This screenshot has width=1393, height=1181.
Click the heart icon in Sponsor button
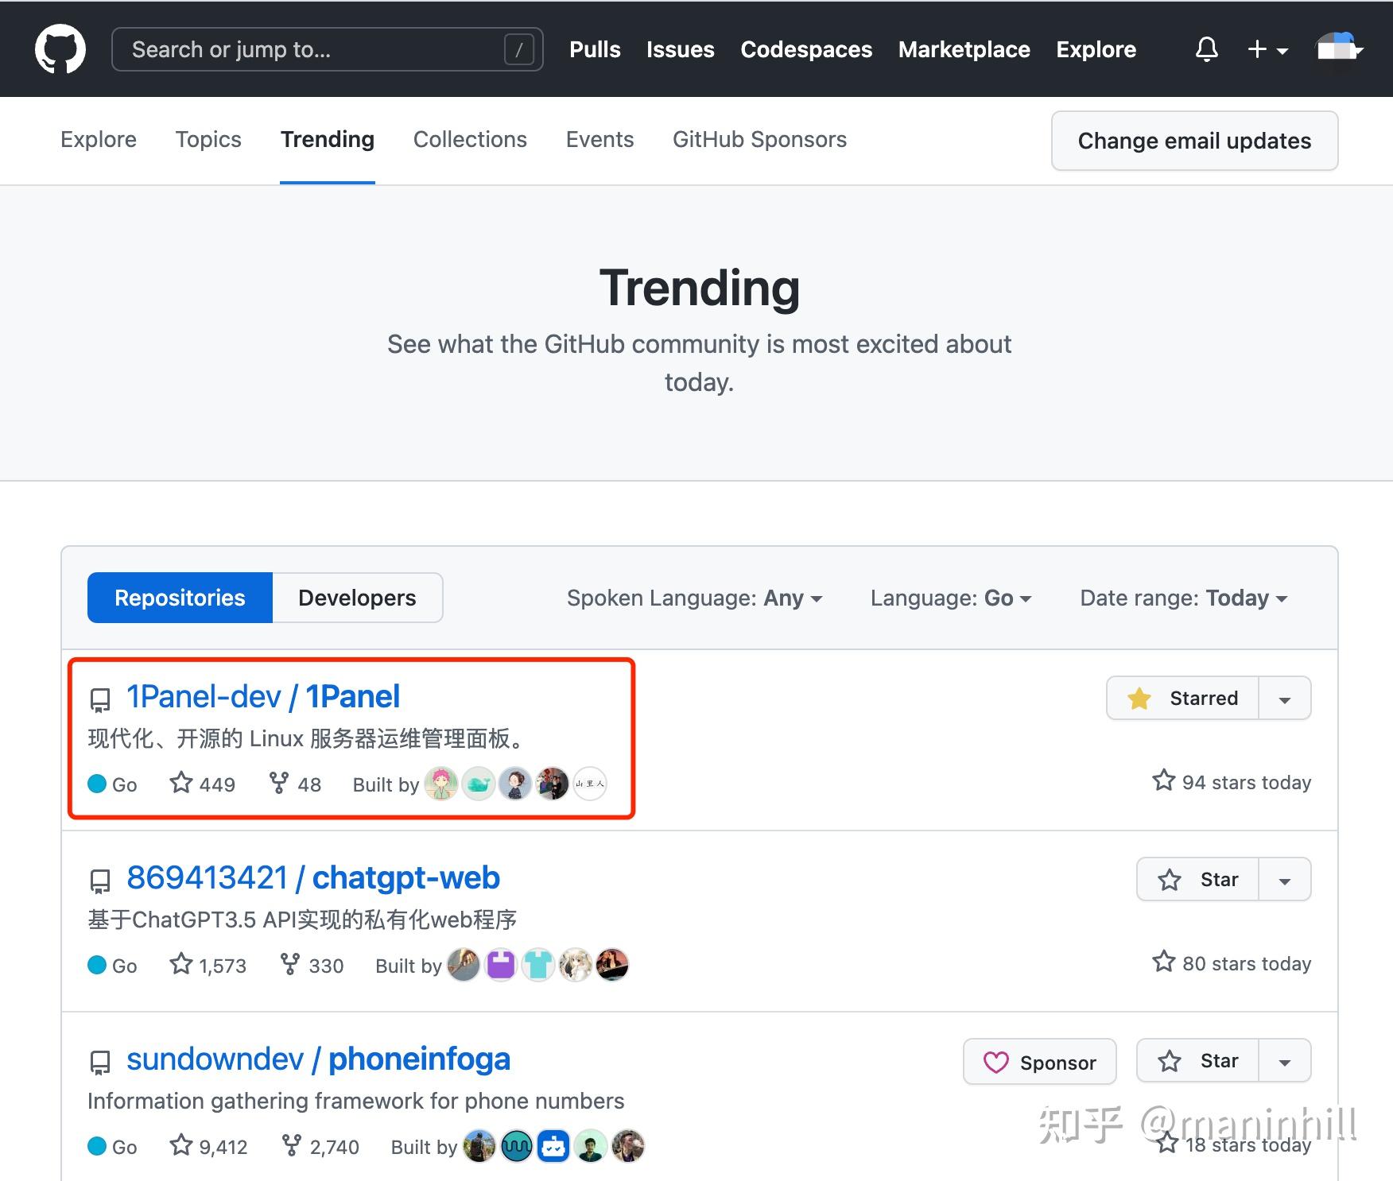[x=997, y=1061]
